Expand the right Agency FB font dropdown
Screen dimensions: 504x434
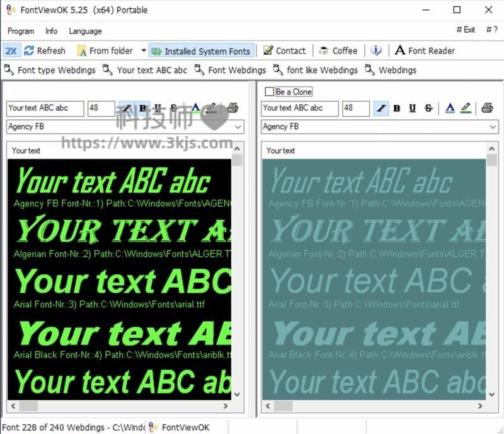coord(493,127)
